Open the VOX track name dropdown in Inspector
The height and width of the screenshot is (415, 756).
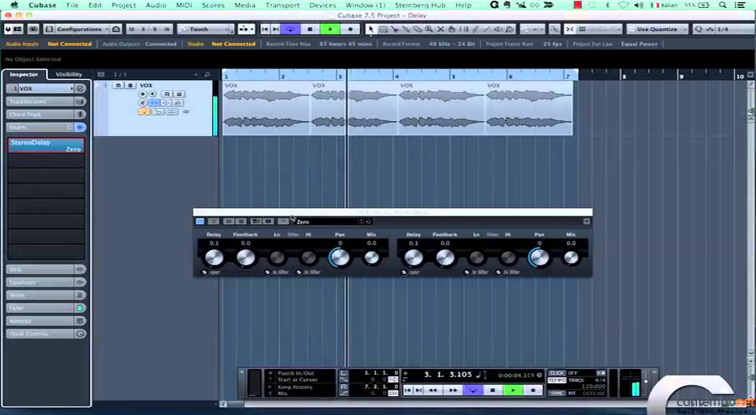pyautogui.click(x=71, y=89)
